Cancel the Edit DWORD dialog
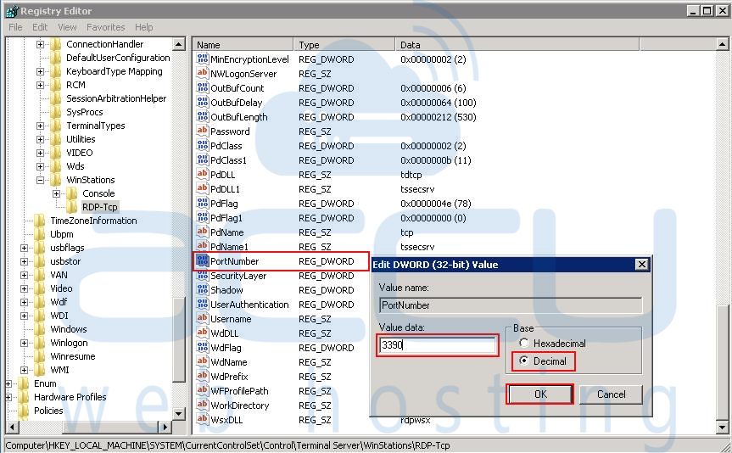Viewport: 732px width, 453px height. tap(611, 394)
